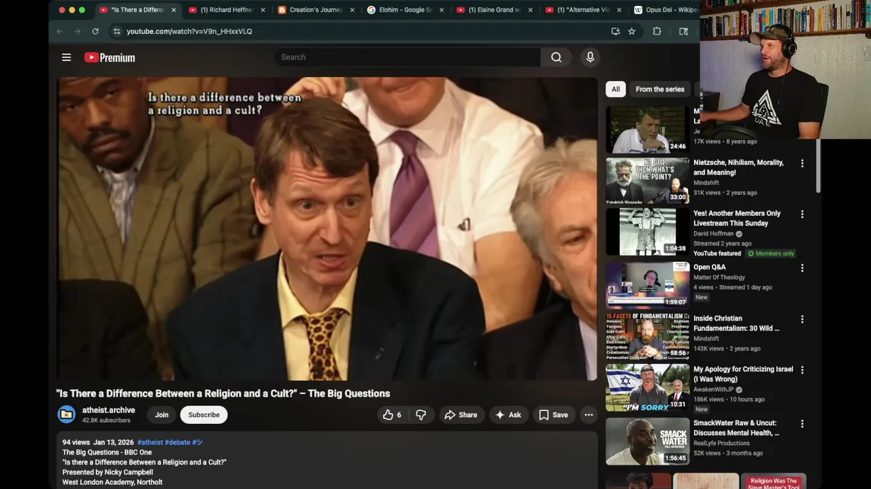Click the Share button
The height and width of the screenshot is (489, 871).
tap(461, 415)
